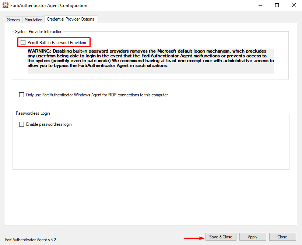Click the FortiAuthenticator Agent v5.2 version label
The height and width of the screenshot is (245, 302).
pos(30,239)
